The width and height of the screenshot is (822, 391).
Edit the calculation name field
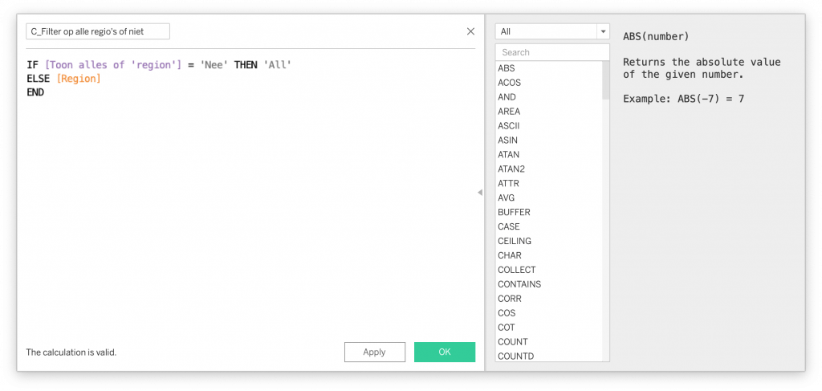[x=97, y=31]
